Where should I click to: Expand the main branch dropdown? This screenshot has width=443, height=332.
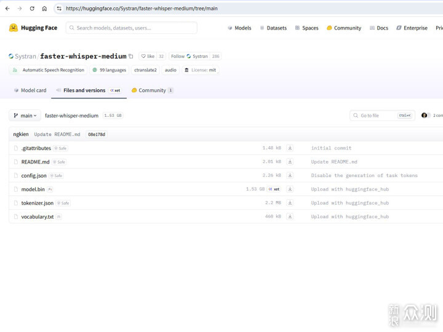tap(25, 116)
